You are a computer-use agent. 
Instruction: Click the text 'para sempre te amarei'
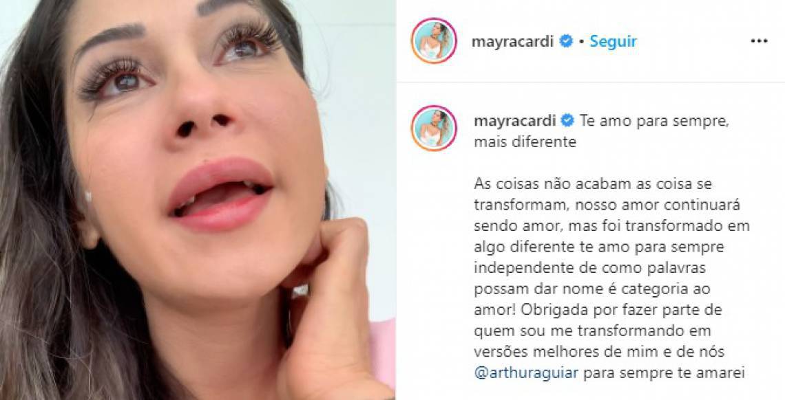click(664, 373)
